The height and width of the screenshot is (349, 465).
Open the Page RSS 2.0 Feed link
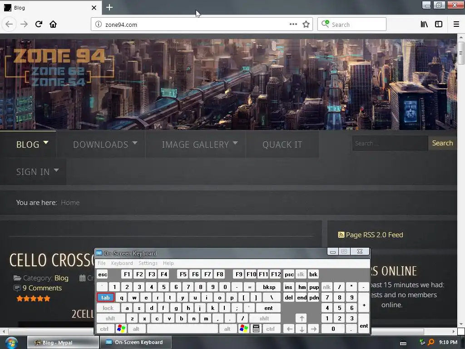374,235
